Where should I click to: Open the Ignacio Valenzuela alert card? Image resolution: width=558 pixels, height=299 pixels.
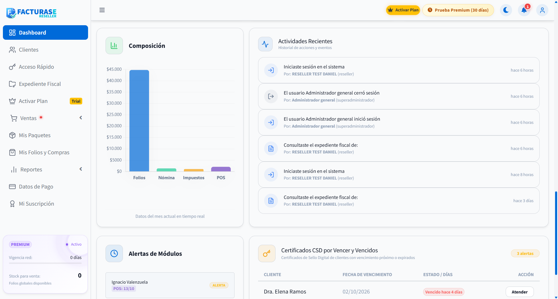(x=170, y=285)
